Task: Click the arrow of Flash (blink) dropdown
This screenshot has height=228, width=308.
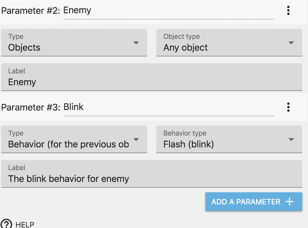Action: pyautogui.click(x=291, y=140)
